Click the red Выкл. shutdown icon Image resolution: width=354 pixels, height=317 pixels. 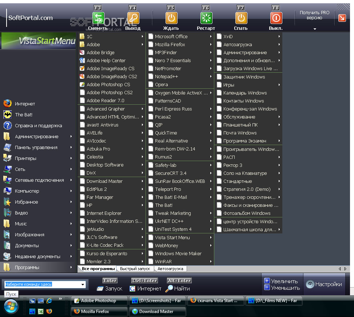(x=276, y=18)
